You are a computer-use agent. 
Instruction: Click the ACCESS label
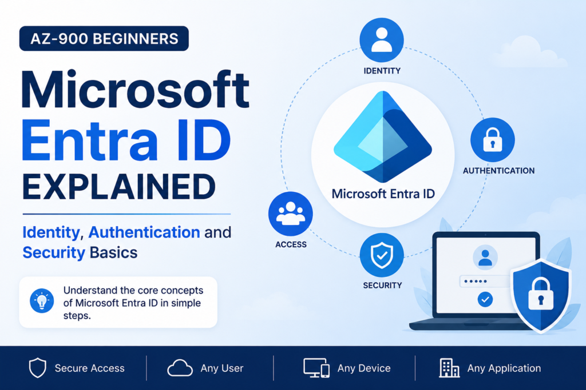[x=291, y=244]
